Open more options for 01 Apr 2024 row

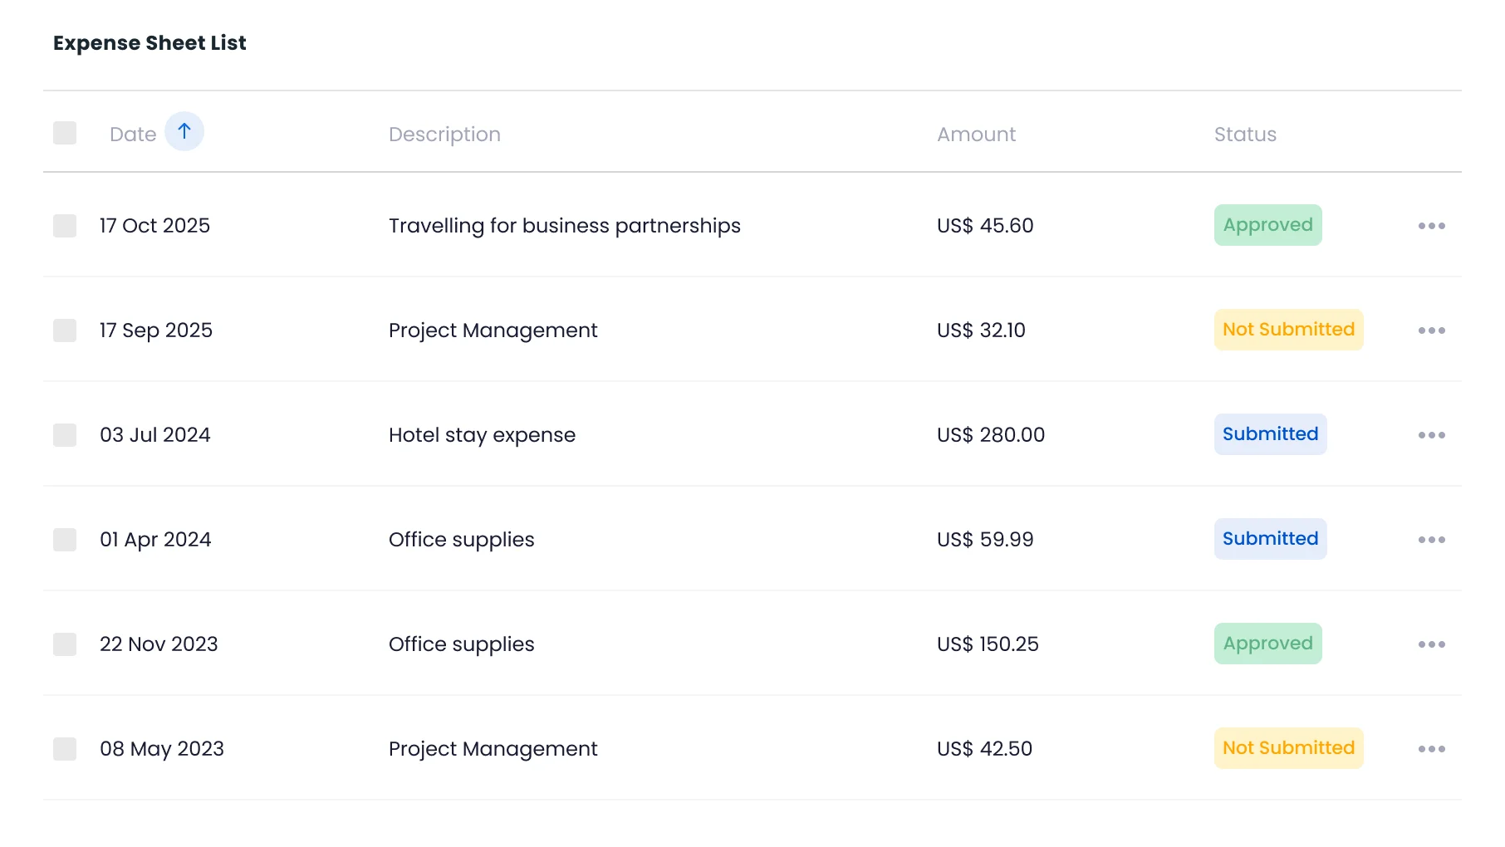(1432, 540)
